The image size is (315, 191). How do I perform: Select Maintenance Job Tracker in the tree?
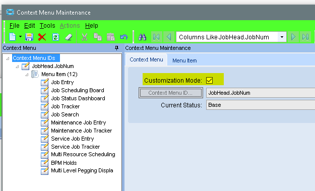click(81, 131)
